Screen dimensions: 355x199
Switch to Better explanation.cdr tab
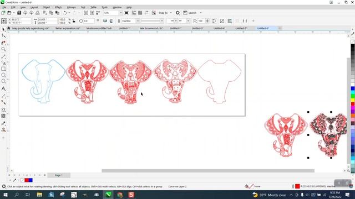(x=68, y=28)
